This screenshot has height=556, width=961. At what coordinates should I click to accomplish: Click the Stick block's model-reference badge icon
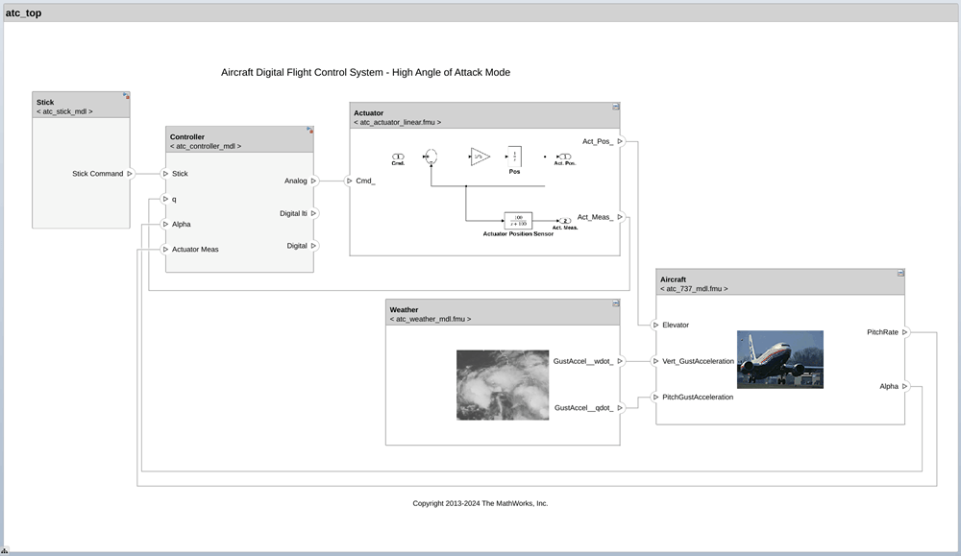pos(126,96)
